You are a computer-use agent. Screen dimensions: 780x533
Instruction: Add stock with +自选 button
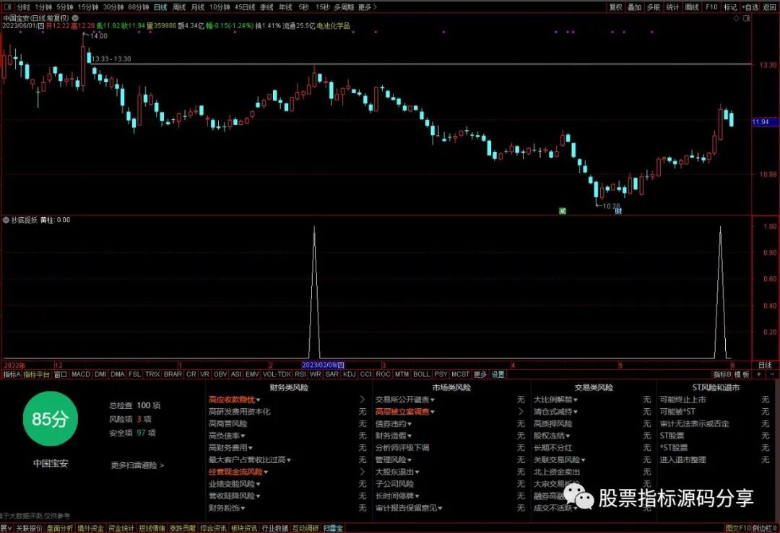750,7
